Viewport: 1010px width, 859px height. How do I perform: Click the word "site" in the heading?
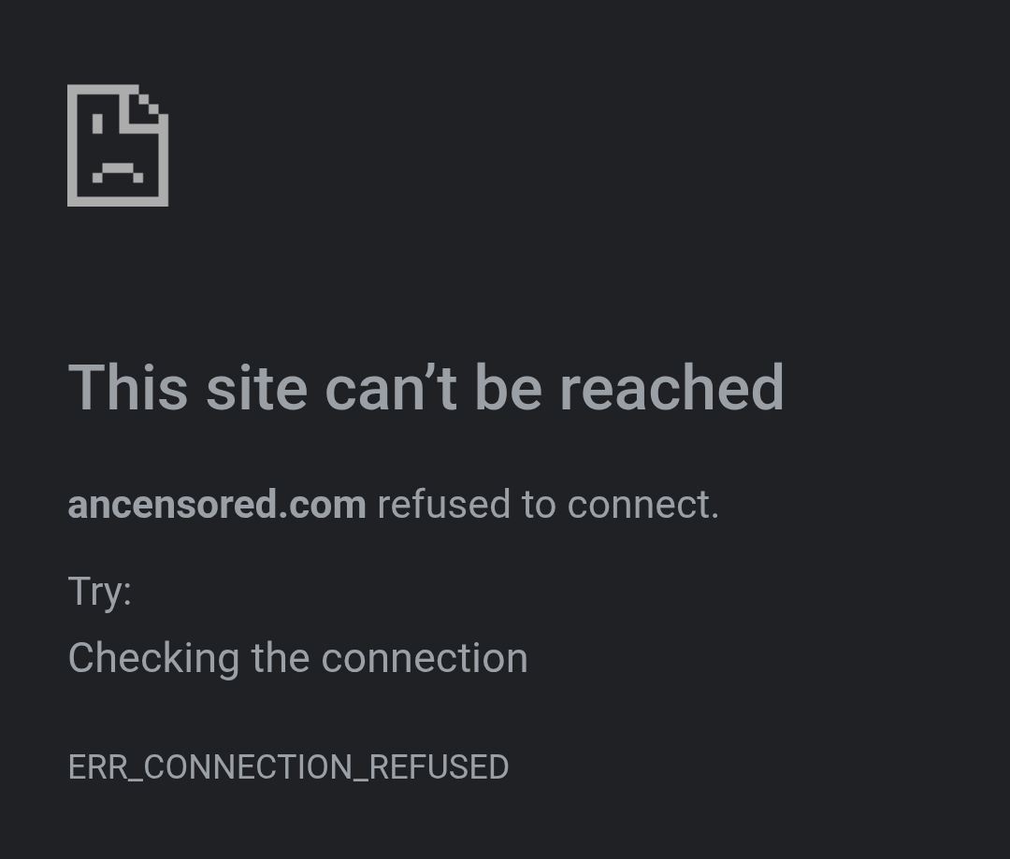pos(256,388)
